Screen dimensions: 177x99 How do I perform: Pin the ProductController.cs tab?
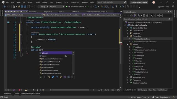(24, 12)
